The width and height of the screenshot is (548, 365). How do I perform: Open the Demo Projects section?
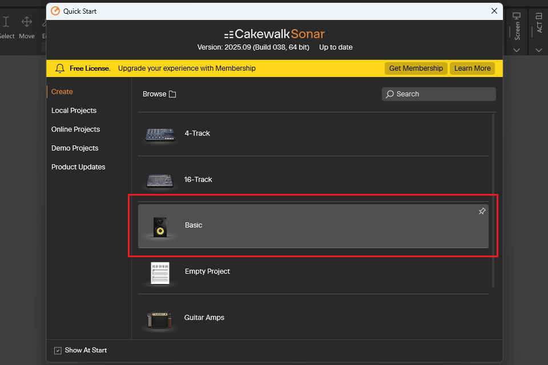75,148
